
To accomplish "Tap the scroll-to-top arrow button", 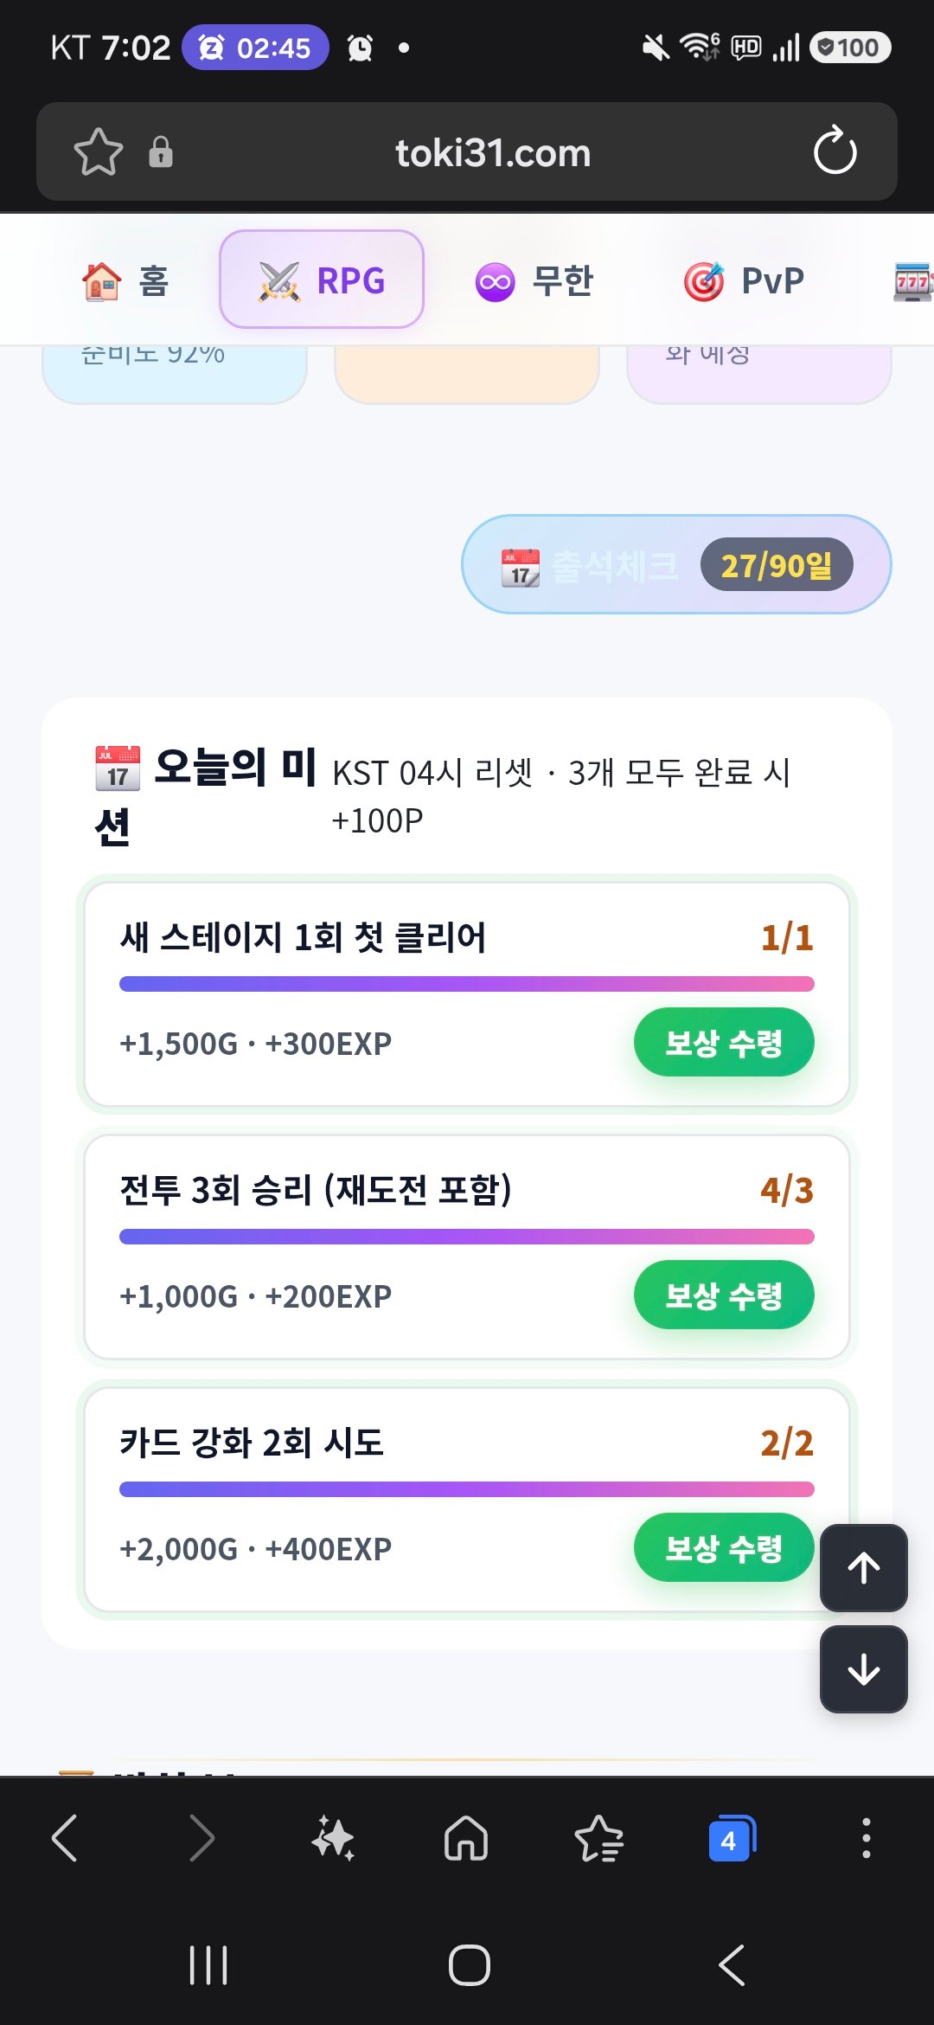I will point(863,1568).
